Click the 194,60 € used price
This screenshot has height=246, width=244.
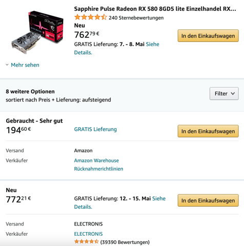18,130
